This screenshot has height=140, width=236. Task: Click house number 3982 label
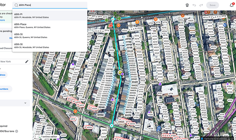tap(100, 115)
